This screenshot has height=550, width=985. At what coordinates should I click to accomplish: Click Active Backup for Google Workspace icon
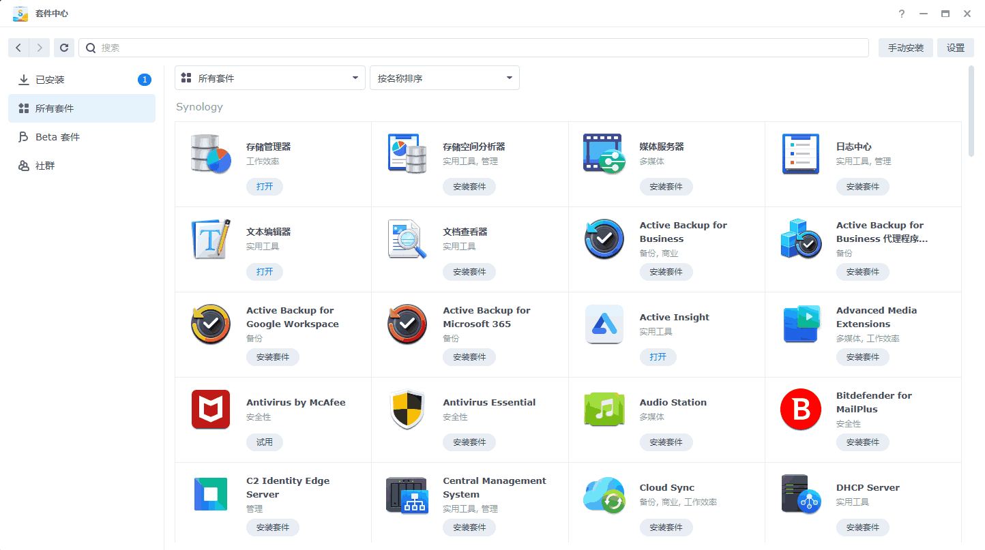211,324
